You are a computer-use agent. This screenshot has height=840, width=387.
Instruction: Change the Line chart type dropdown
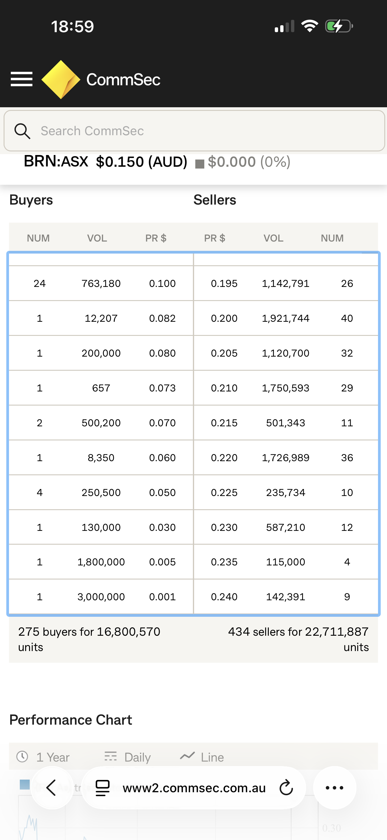coord(202,757)
